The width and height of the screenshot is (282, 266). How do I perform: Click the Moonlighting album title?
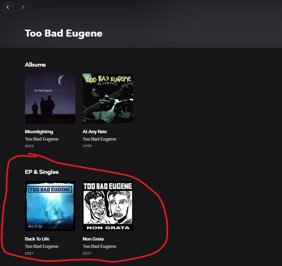click(39, 132)
